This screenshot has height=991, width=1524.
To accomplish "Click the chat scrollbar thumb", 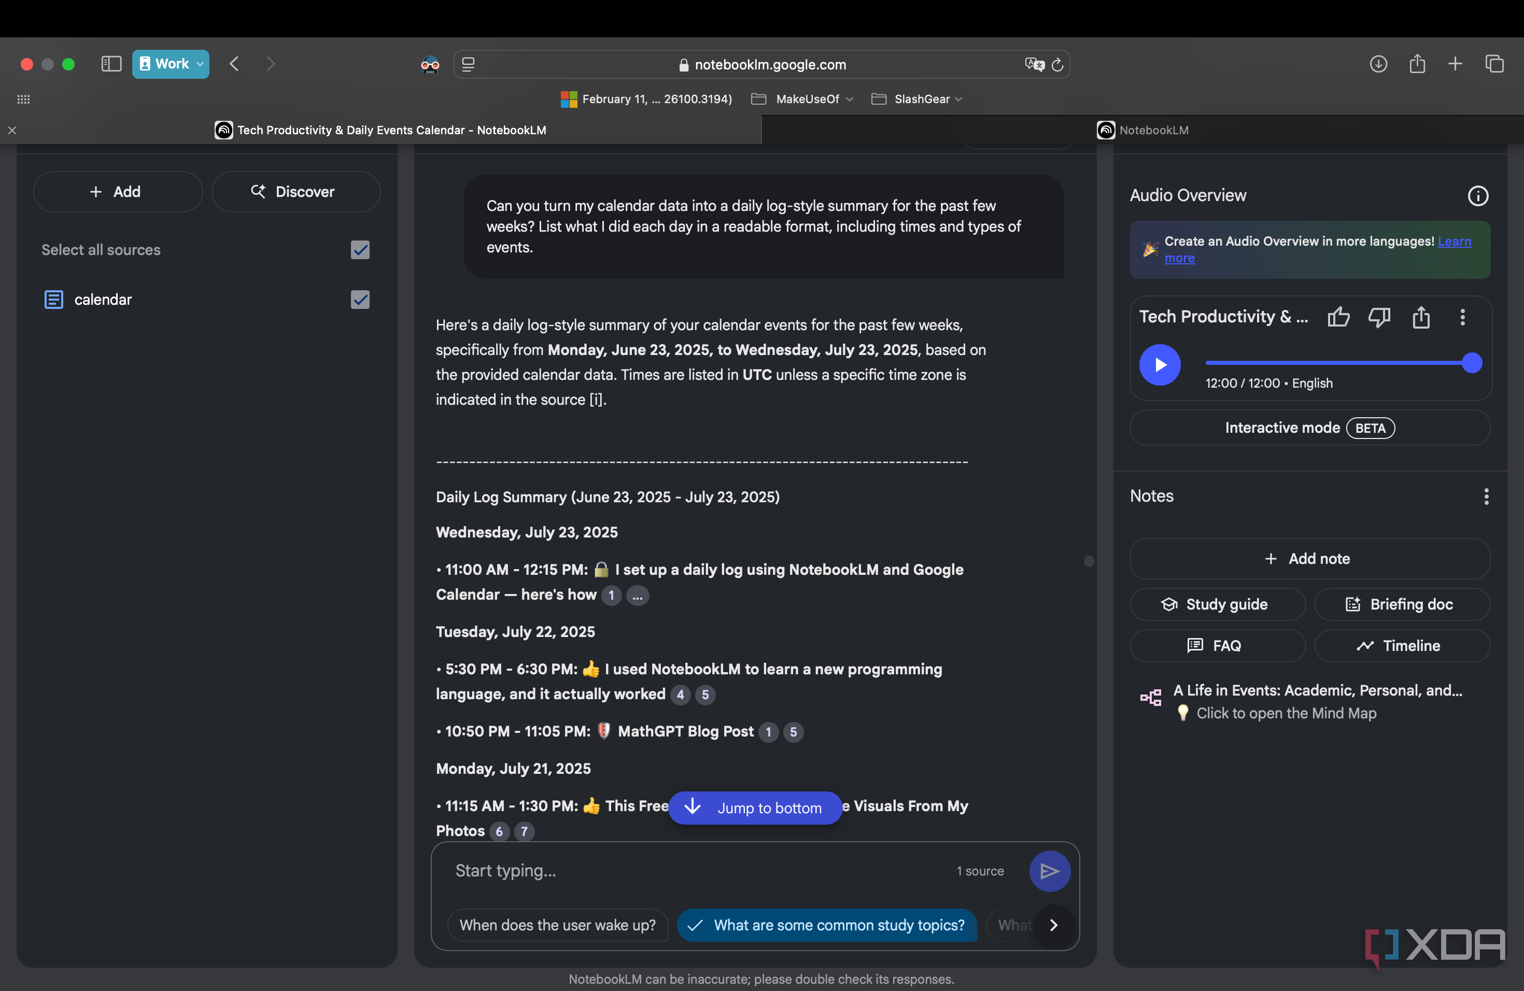I will tap(1089, 561).
